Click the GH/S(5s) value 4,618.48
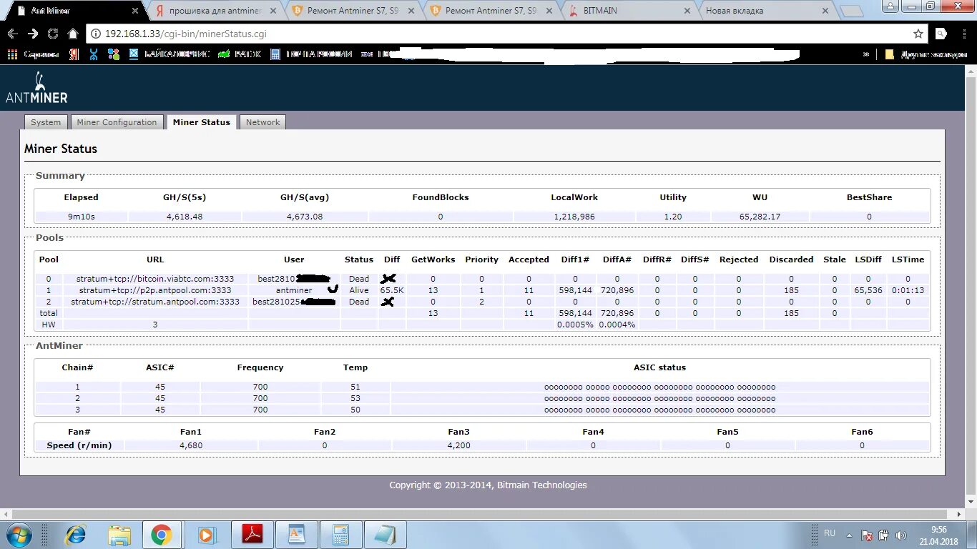The image size is (977, 549). (185, 217)
